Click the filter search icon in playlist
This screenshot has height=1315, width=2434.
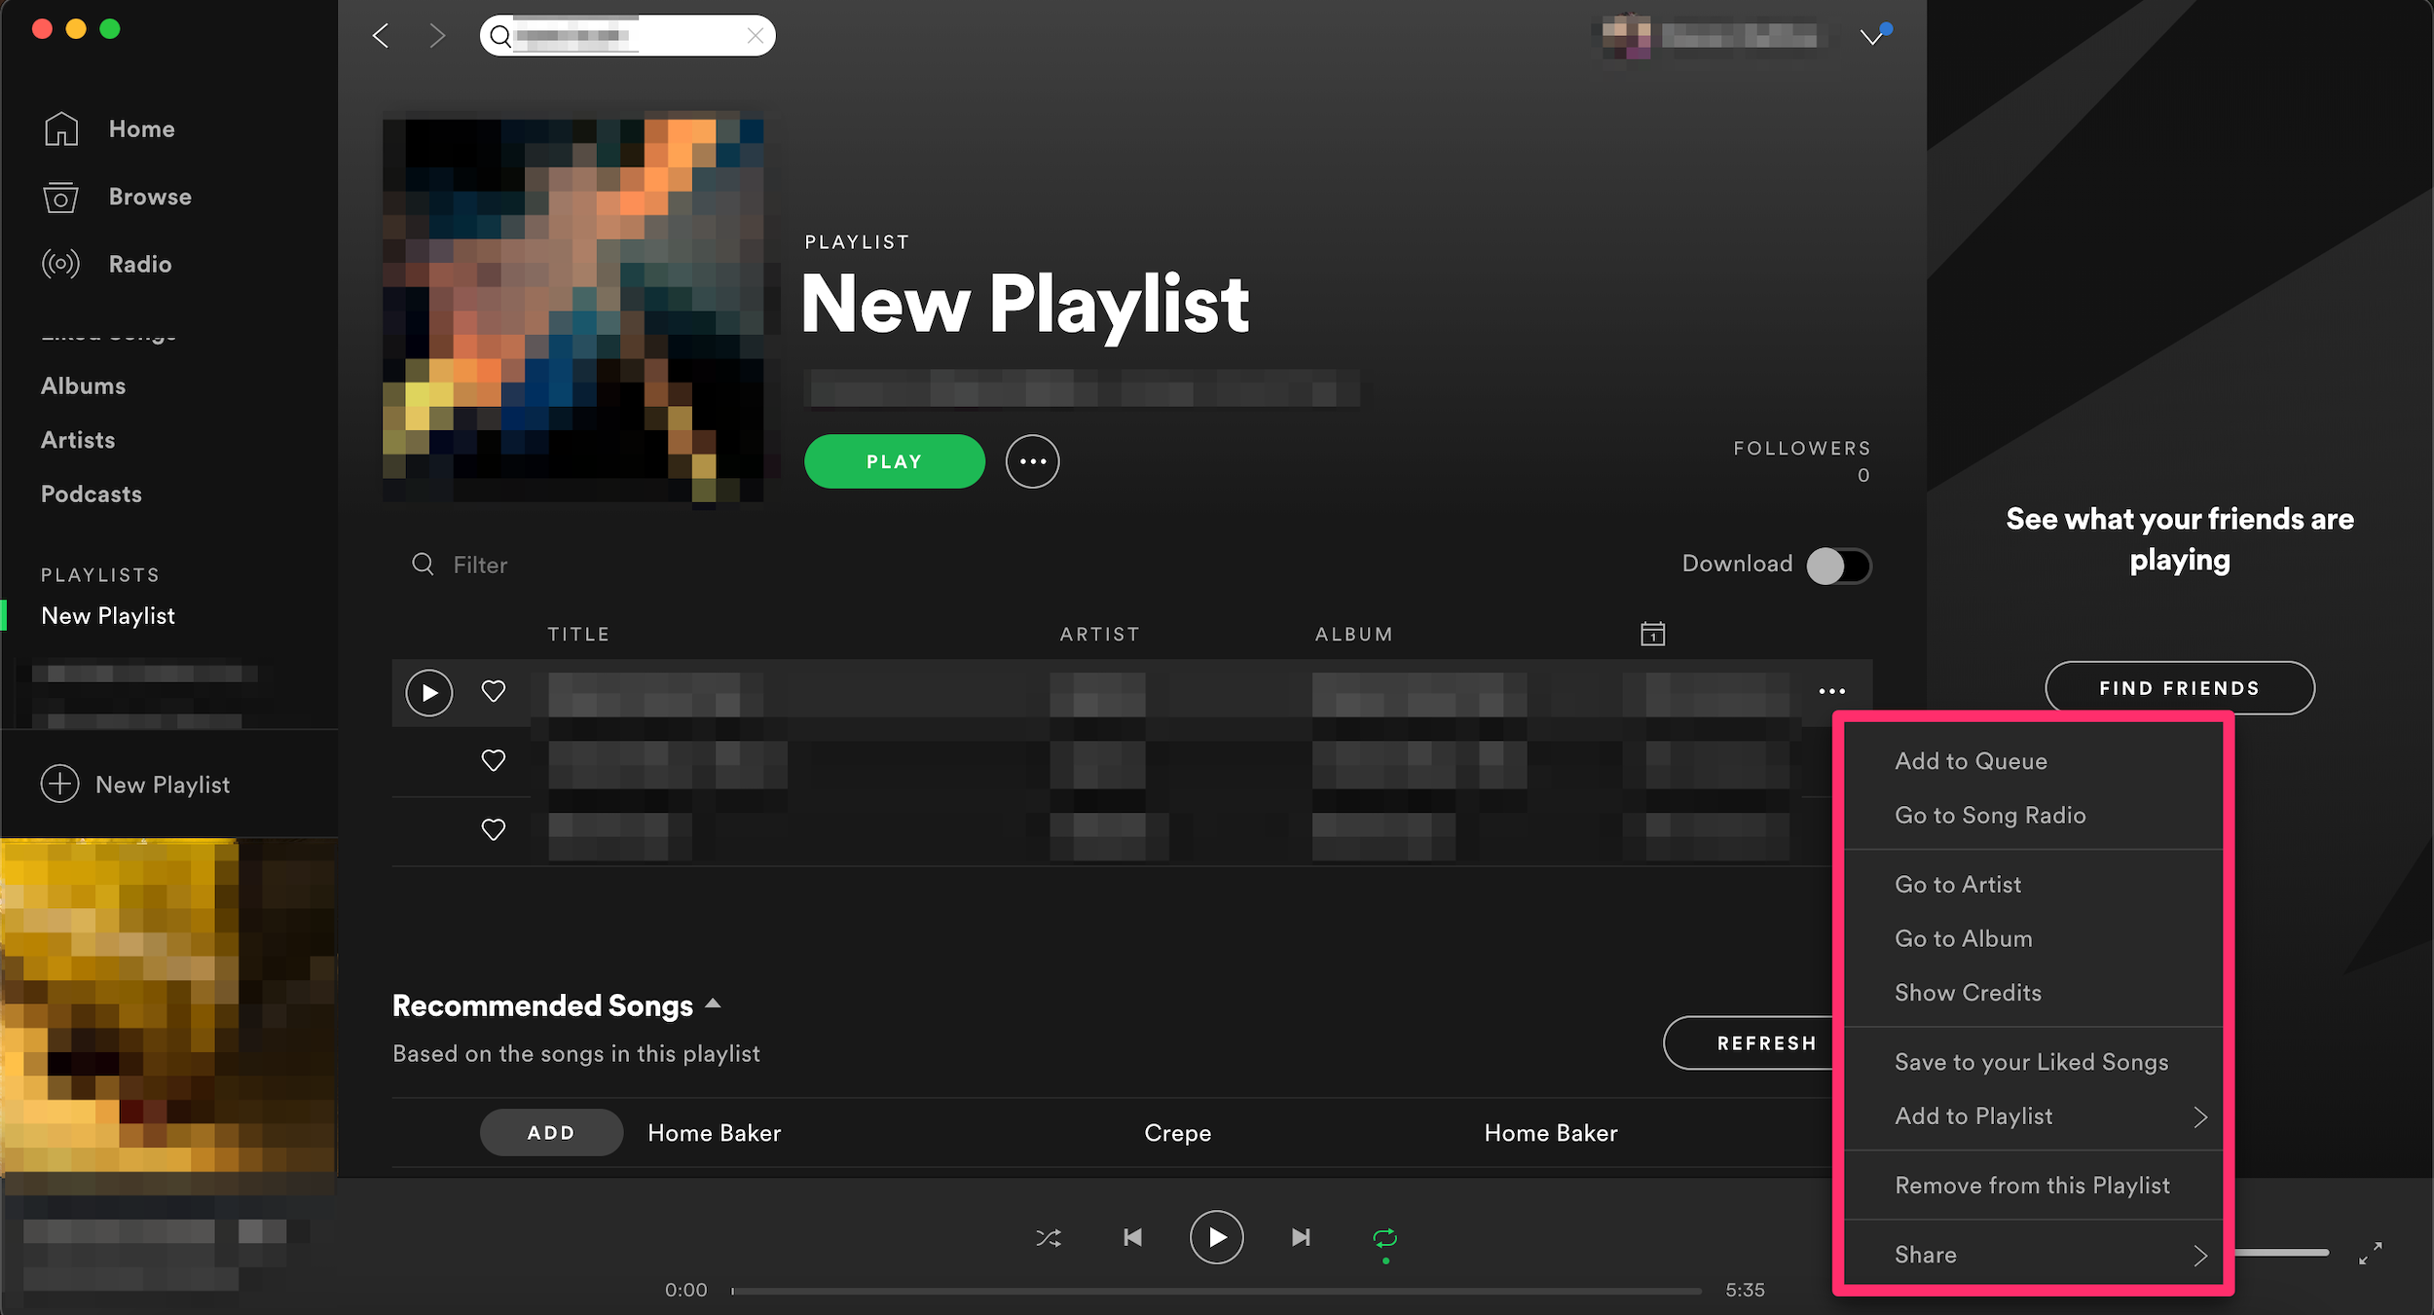click(424, 564)
